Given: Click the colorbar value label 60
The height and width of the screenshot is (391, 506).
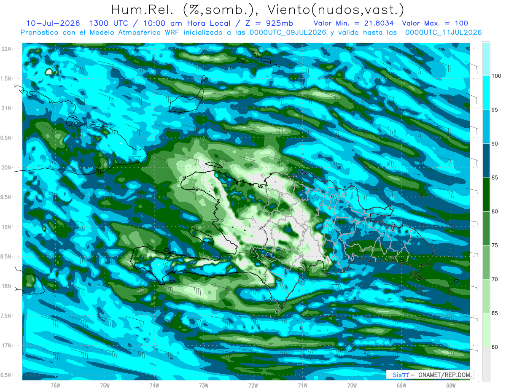Looking at the screenshot, I should coord(495,347).
